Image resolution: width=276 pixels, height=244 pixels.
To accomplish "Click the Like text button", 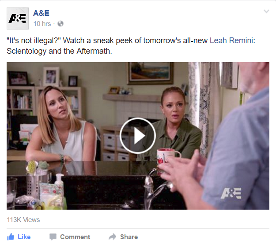I will pyautogui.click(x=24, y=237).
